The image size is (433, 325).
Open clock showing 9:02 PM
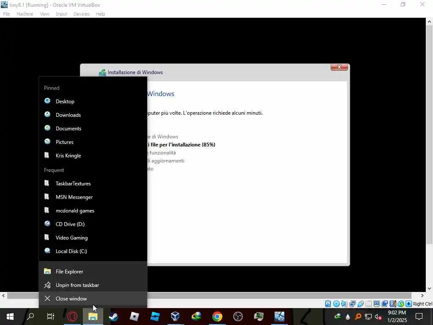(397, 317)
